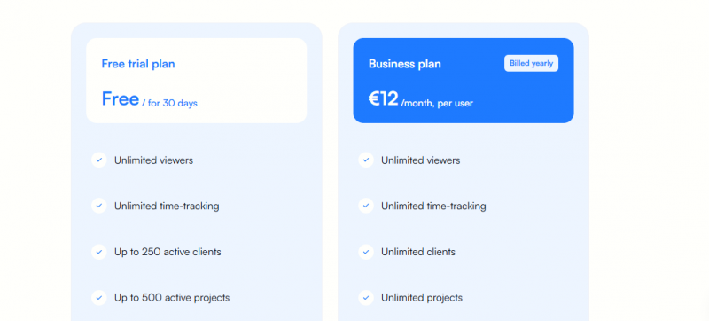Click checkmark icon next to Up to 250 active clients
Image resolution: width=709 pixels, height=321 pixels.
(x=99, y=252)
